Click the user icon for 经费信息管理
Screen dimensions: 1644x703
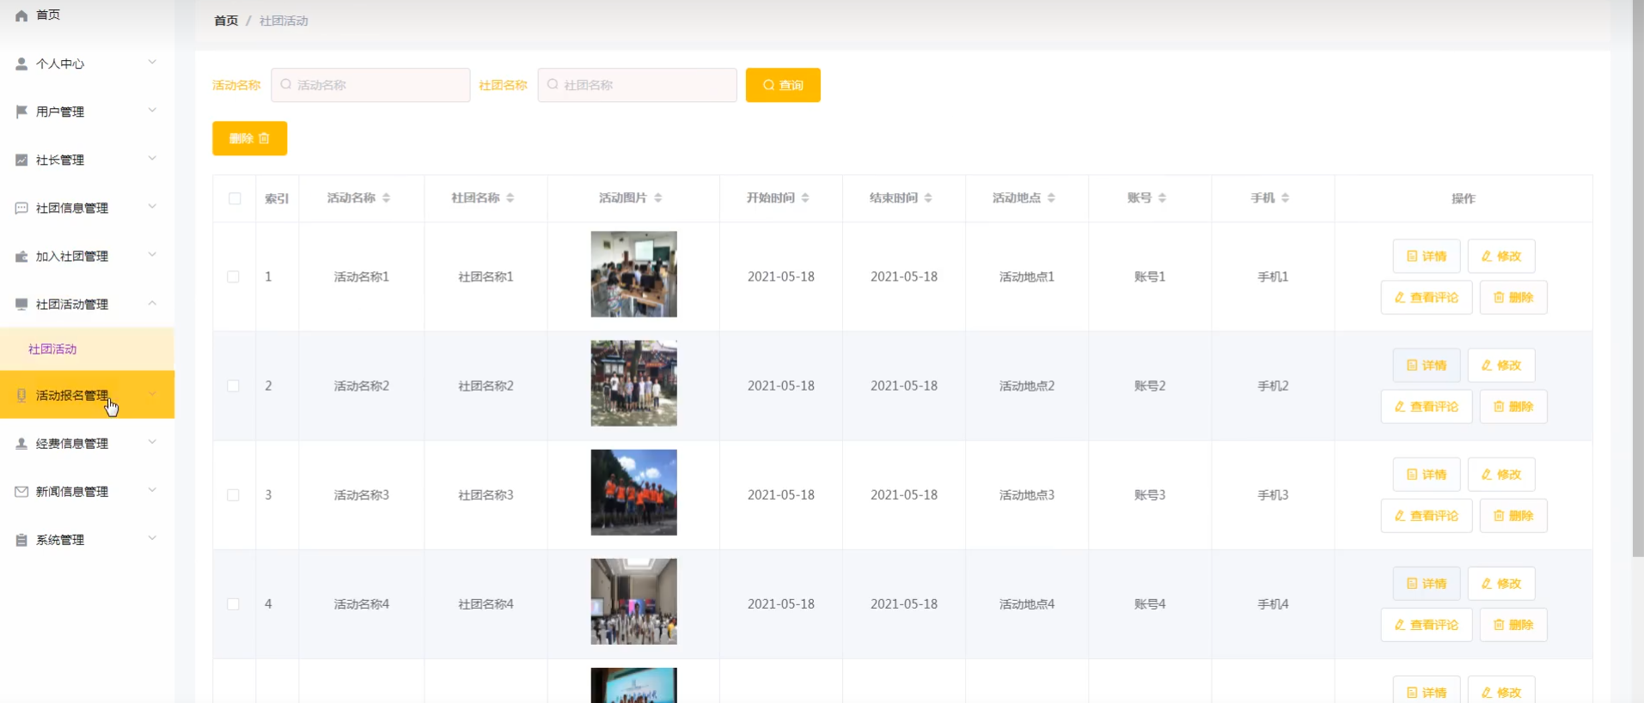coord(21,443)
